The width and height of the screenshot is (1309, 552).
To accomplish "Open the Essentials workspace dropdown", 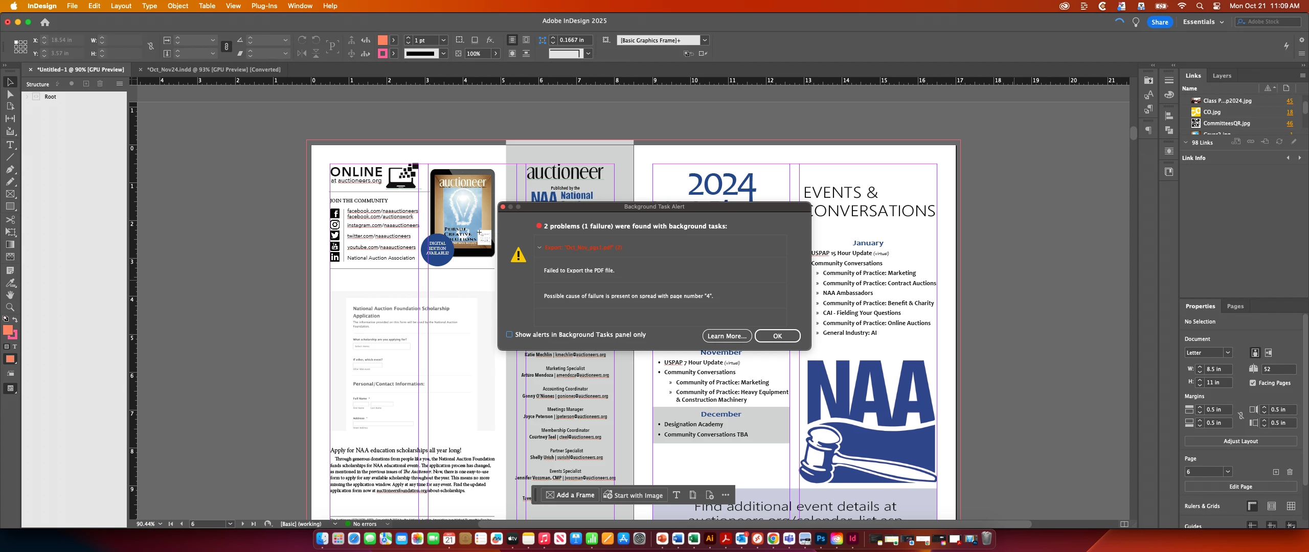I will pyautogui.click(x=1203, y=22).
